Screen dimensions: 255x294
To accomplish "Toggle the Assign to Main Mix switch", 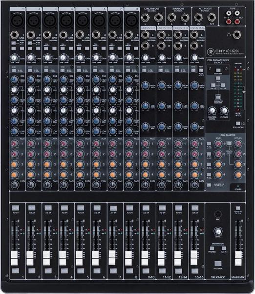I will point(218,97).
